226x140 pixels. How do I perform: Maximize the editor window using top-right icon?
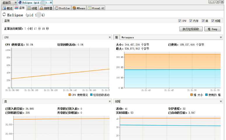[x=222, y=2]
